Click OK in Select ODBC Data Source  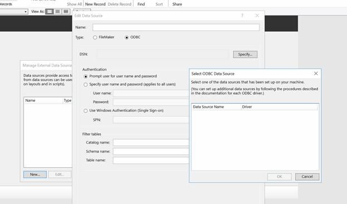[279, 177]
